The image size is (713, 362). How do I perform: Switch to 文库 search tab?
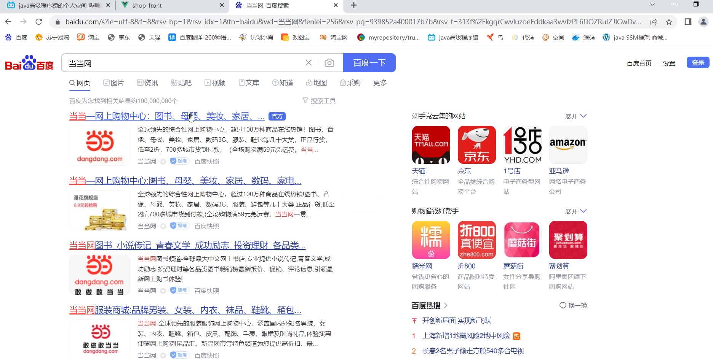249,83
